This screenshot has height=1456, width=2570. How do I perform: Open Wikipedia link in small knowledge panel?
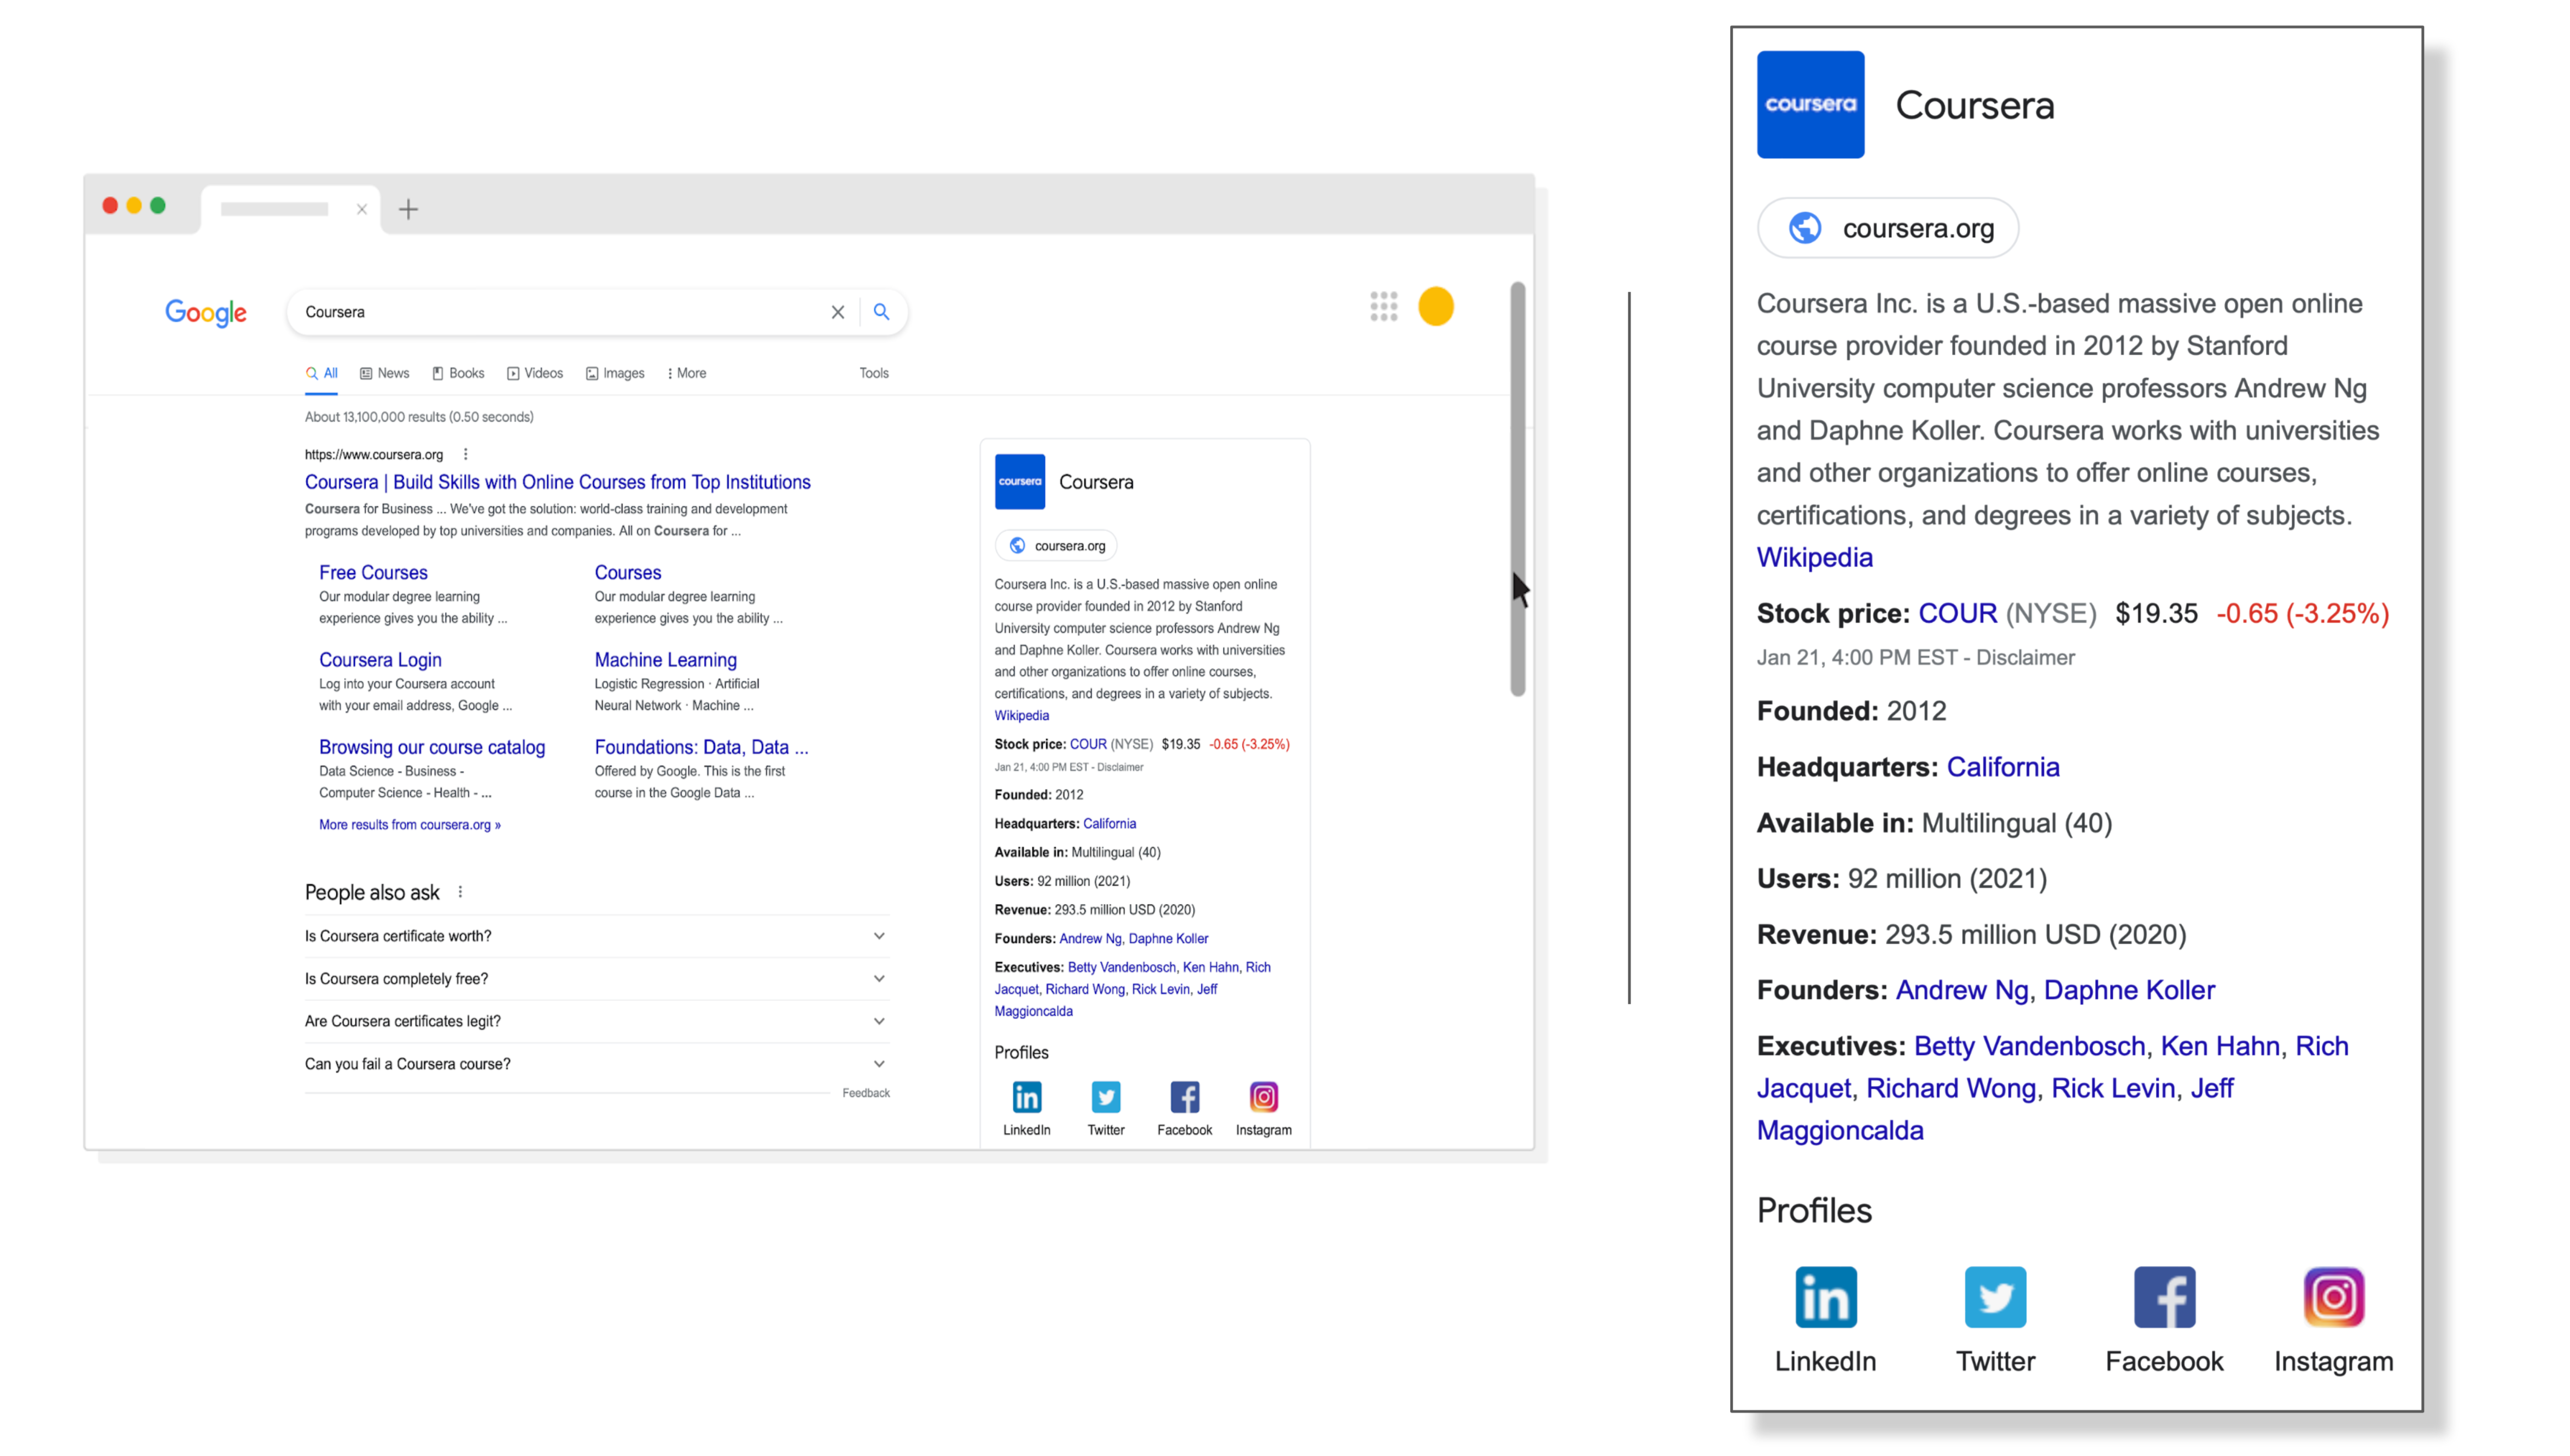[1021, 716]
